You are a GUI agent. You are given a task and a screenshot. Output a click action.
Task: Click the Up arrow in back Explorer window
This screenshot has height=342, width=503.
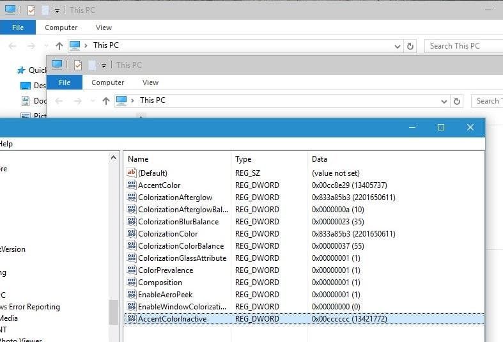pyautogui.click(x=59, y=46)
